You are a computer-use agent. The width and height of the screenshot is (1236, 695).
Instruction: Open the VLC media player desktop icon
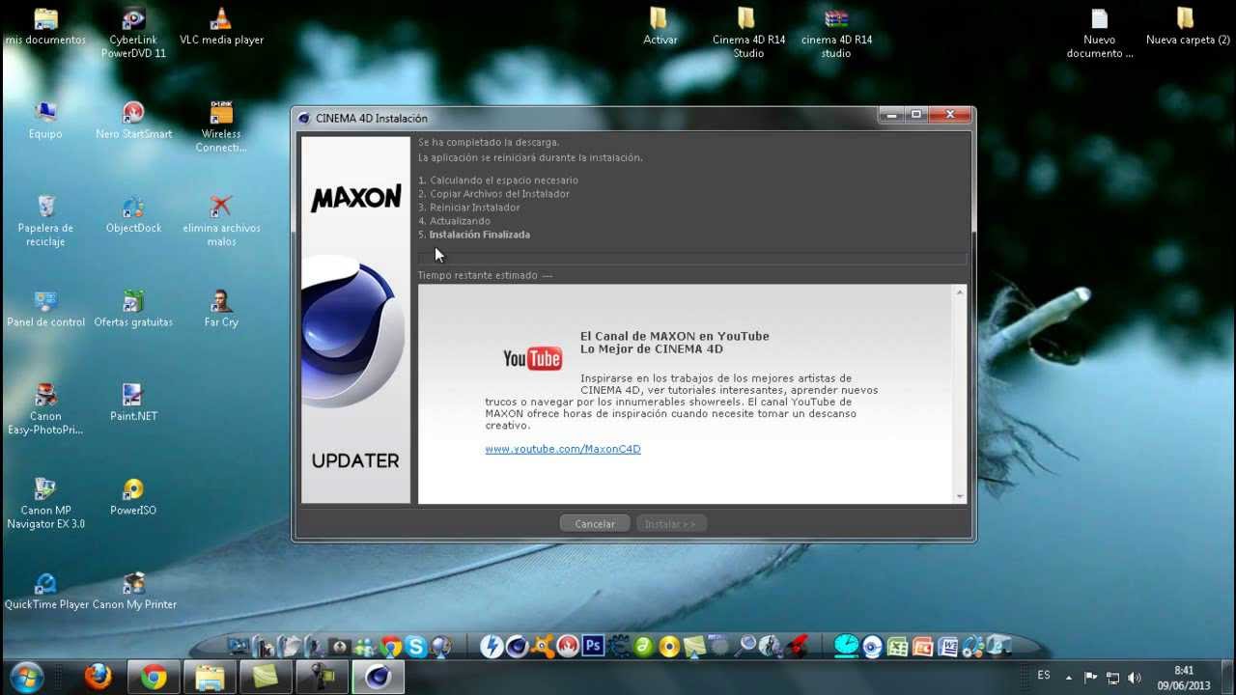coord(221,27)
